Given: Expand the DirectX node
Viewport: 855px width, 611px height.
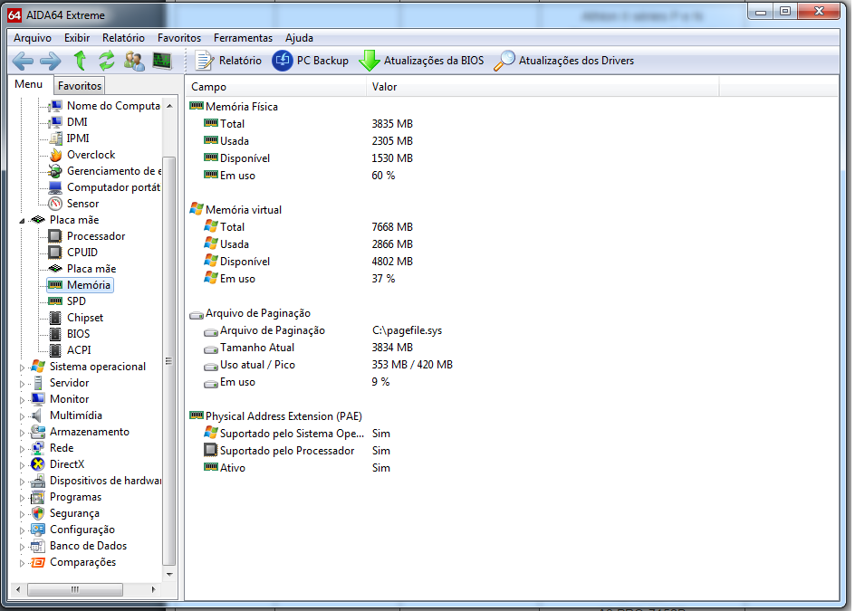Looking at the screenshot, I should [x=22, y=465].
